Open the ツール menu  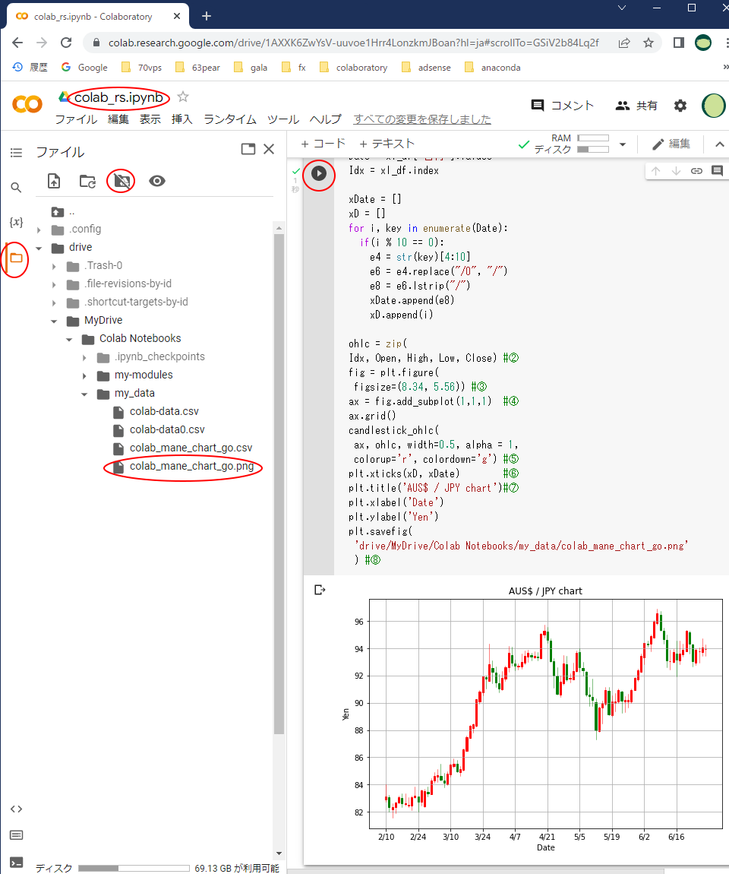[283, 119]
